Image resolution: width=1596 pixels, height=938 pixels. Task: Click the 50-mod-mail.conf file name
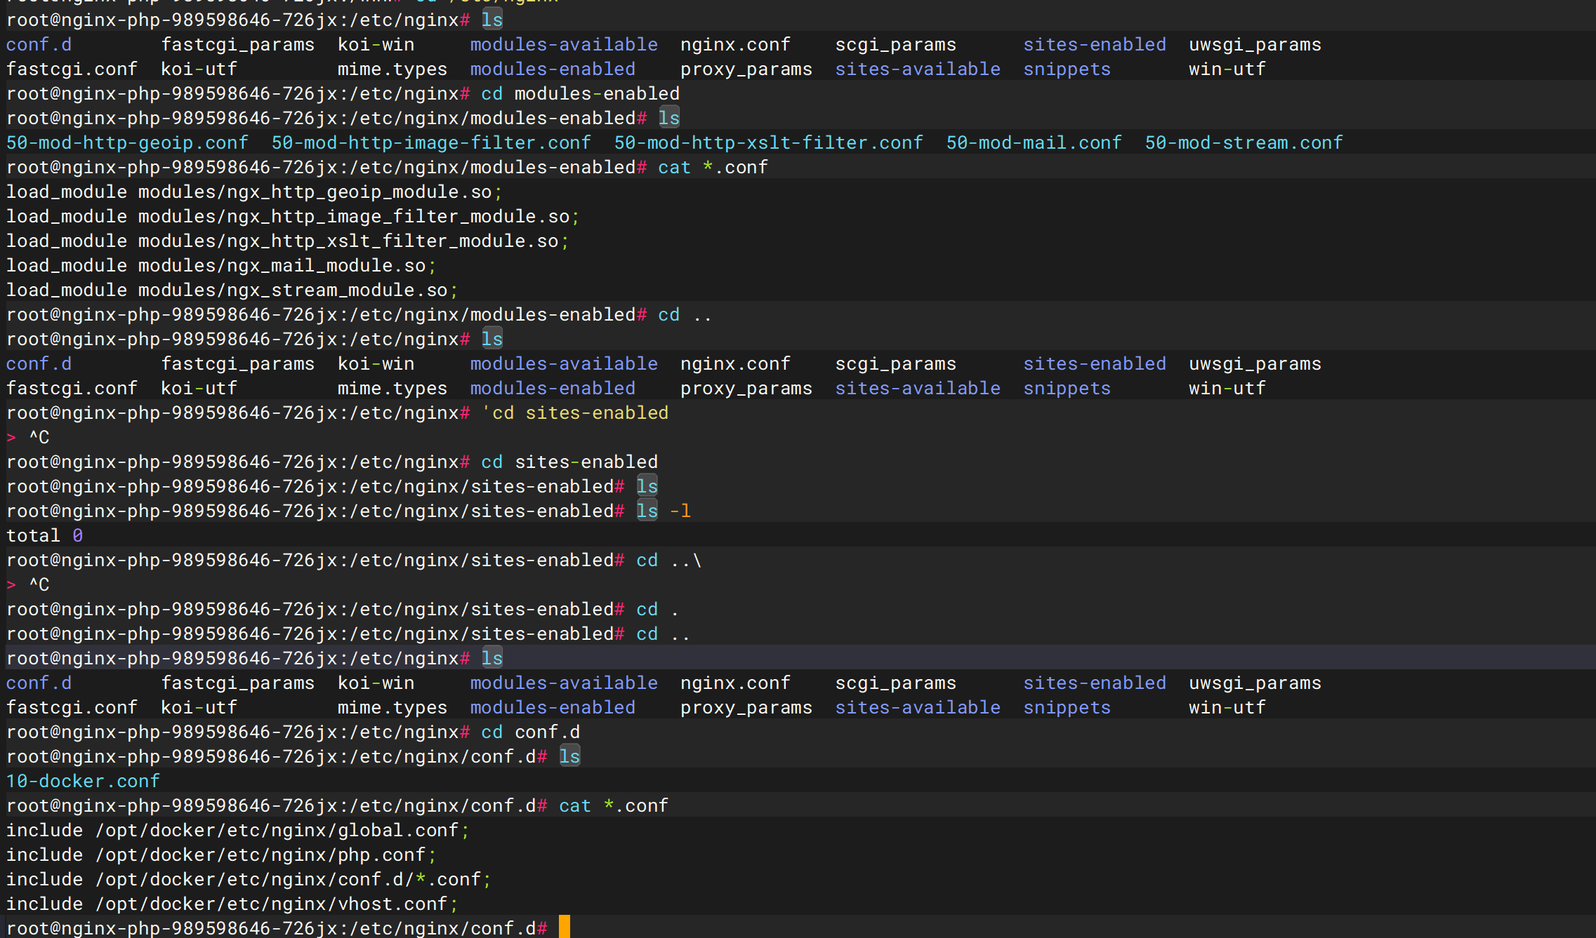tap(1034, 142)
